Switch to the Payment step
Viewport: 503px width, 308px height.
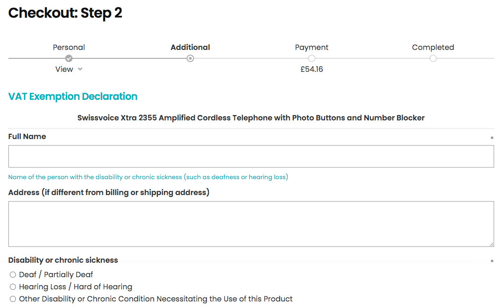pos(312,47)
